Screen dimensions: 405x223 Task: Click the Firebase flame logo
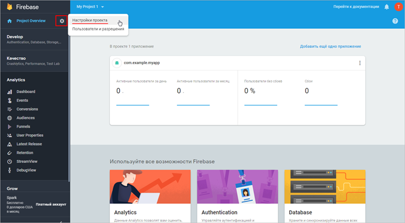[10, 7]
